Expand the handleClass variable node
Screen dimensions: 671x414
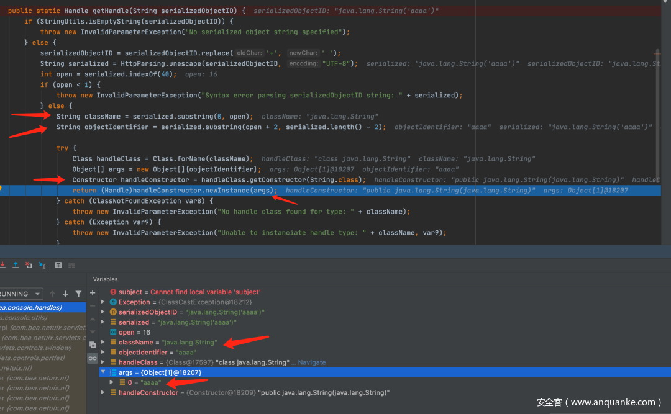(103, 362)
